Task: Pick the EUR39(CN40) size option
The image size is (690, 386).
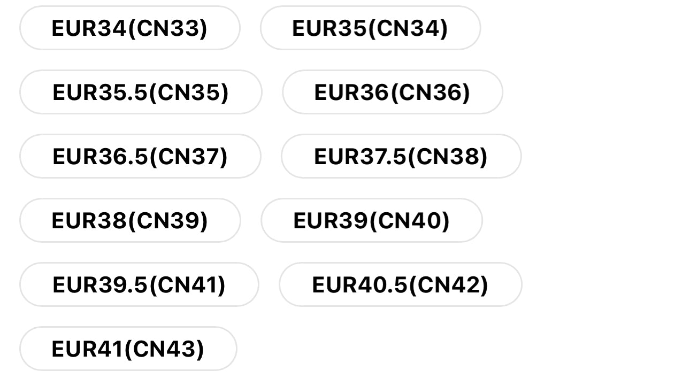Action: (x=372, y=220)
